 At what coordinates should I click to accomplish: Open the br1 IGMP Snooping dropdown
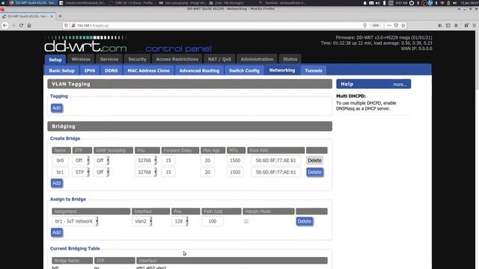coord(101,173)
